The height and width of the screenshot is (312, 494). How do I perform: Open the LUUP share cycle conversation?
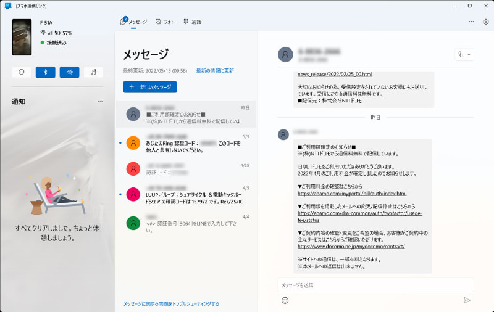pos(186,195)
